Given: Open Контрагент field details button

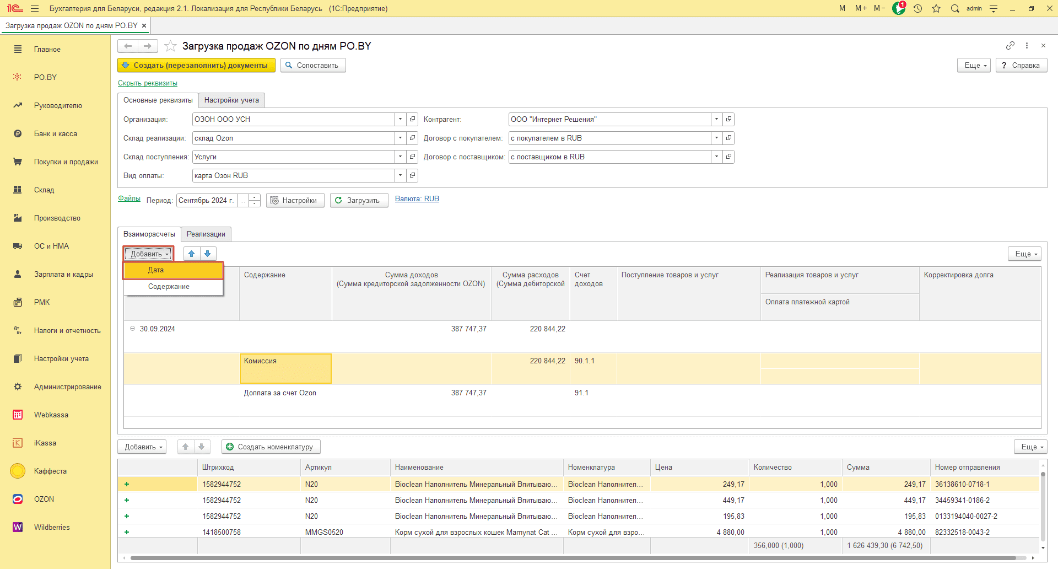Looking at the screenshot, I should coord(728,119).
